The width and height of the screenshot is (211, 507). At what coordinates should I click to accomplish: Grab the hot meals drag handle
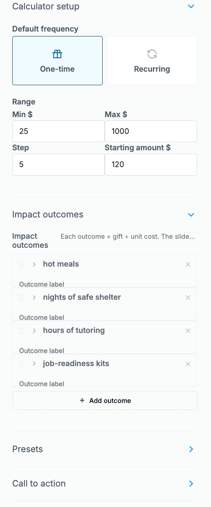[x=21, y=264]
